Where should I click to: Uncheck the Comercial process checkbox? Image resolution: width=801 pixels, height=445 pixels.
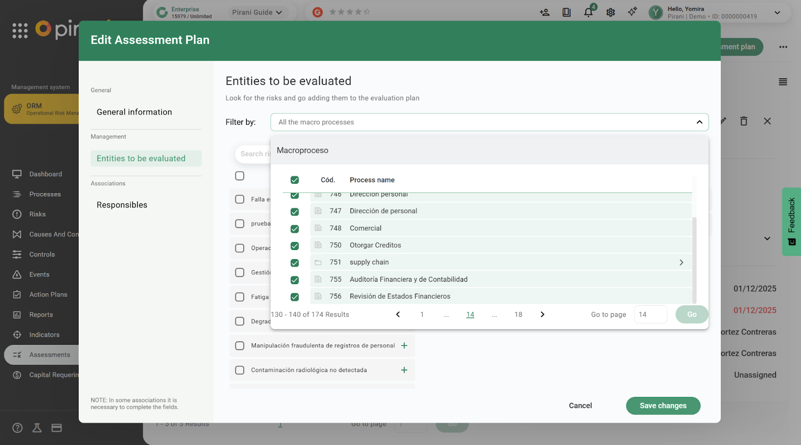click(295, 229)
